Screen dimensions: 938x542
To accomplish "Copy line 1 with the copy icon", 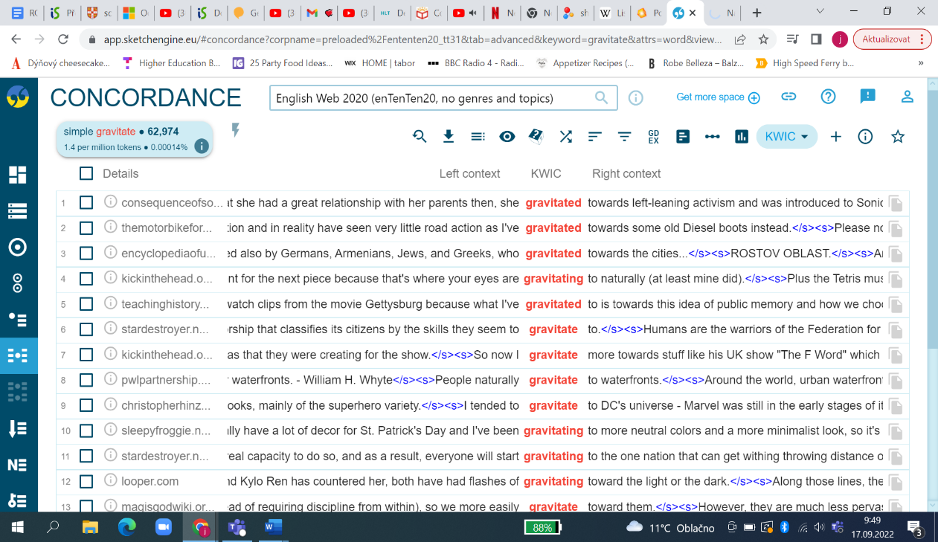I will tap(895, 204).
